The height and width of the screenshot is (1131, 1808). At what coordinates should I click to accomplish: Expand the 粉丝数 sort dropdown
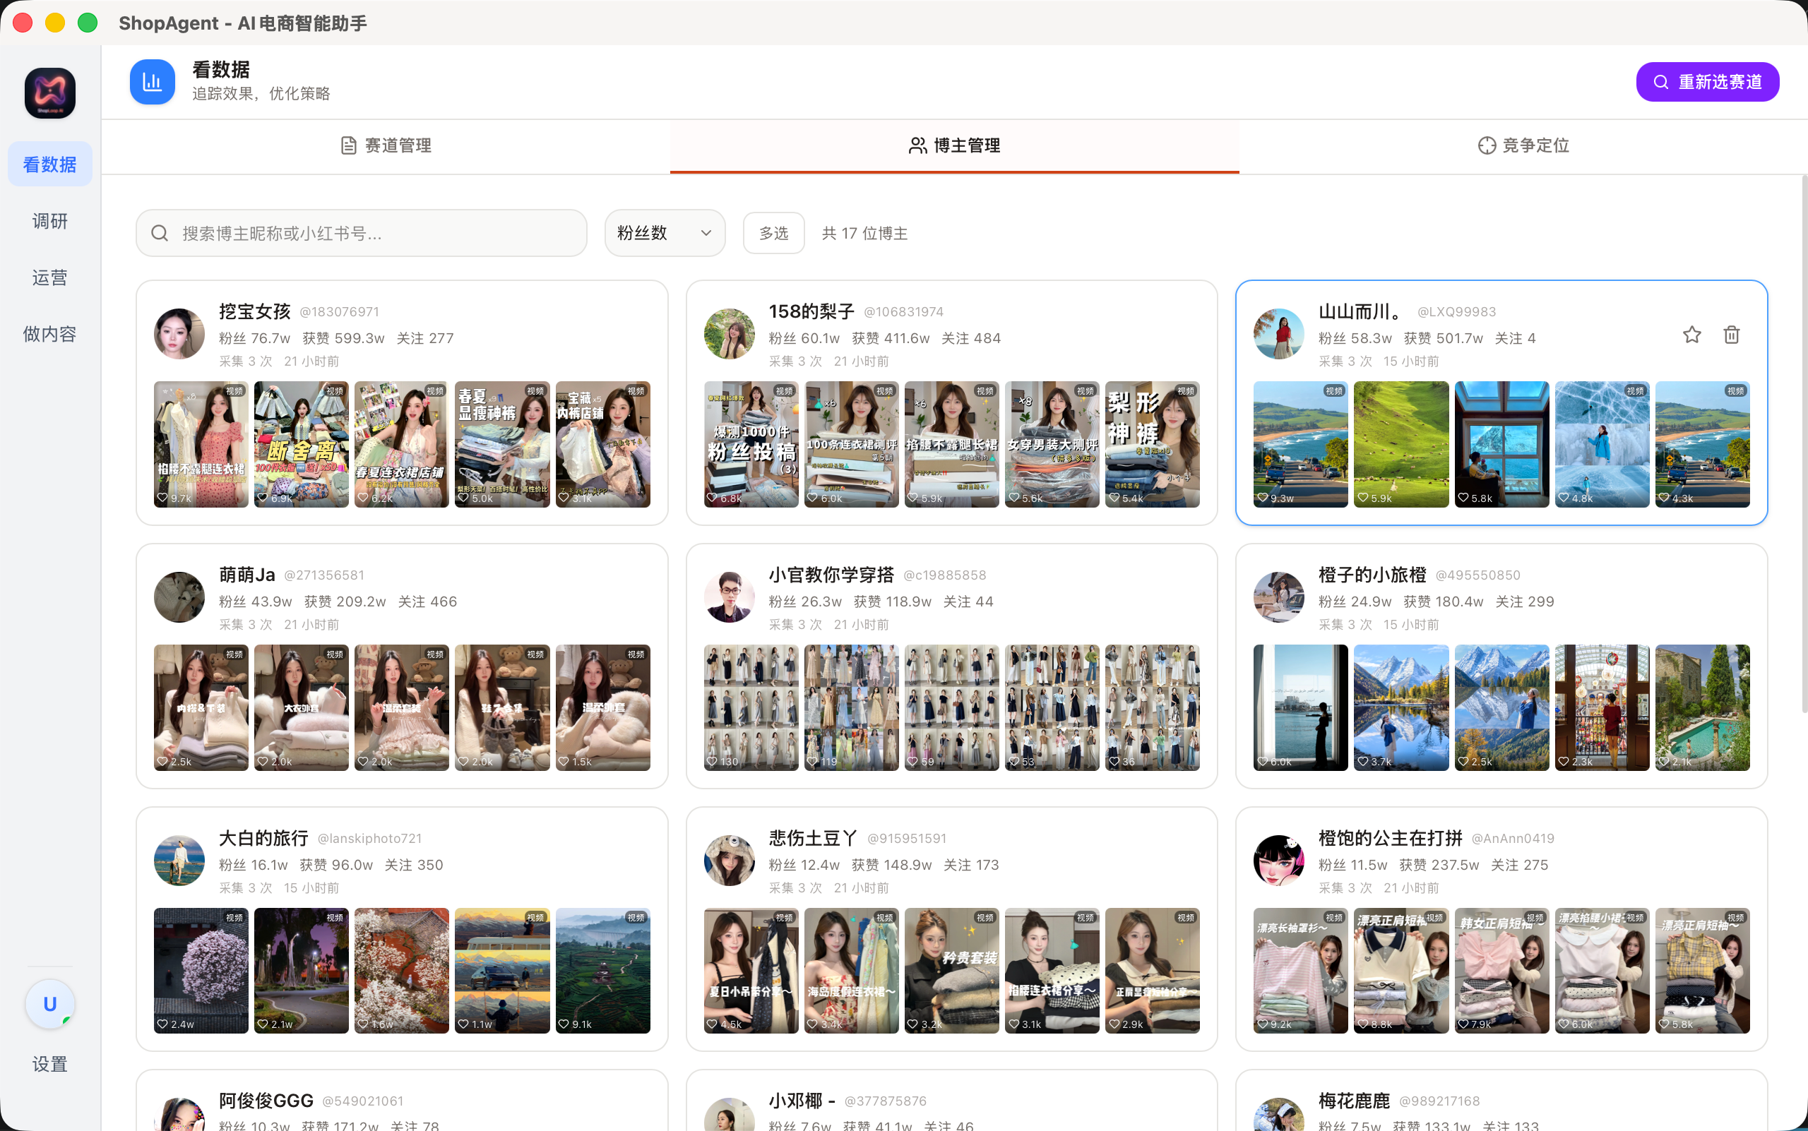coord(664,234)
